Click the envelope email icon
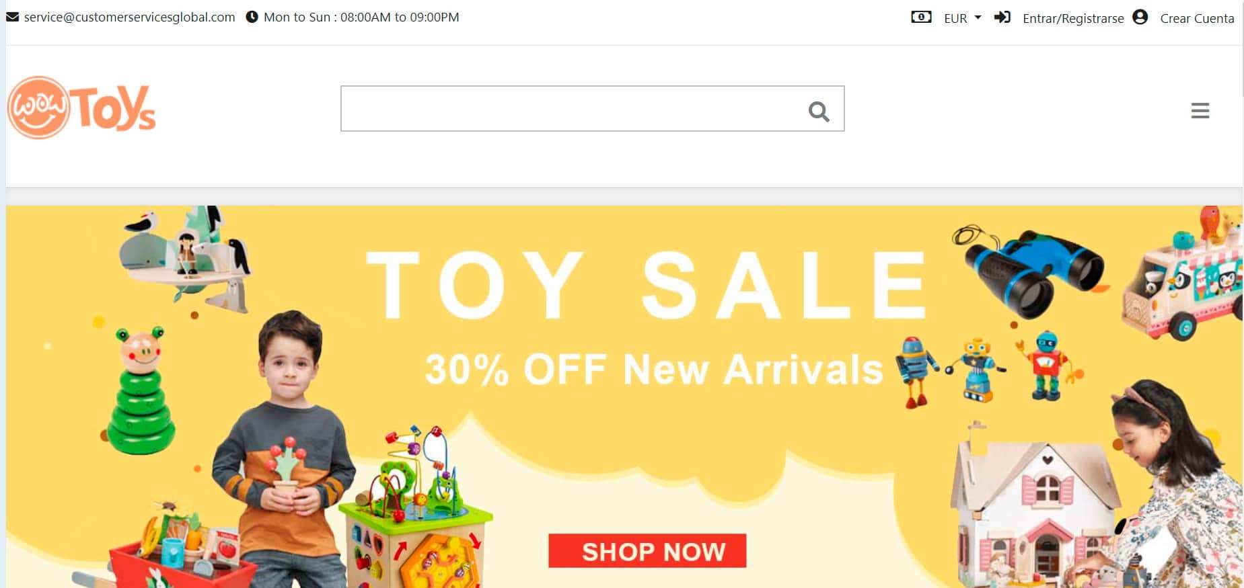Screen dimensions: 1244x588 (x=12, y=17)
